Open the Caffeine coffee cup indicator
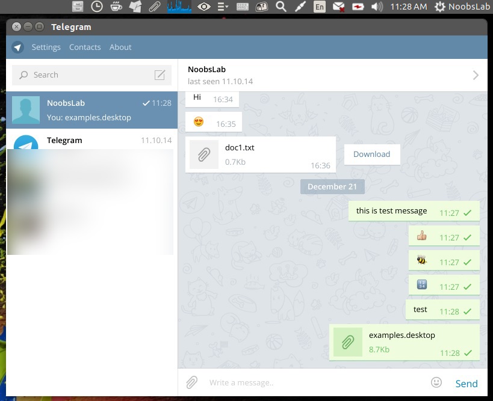This screenshot has height=401, width=493. [116, 7]
